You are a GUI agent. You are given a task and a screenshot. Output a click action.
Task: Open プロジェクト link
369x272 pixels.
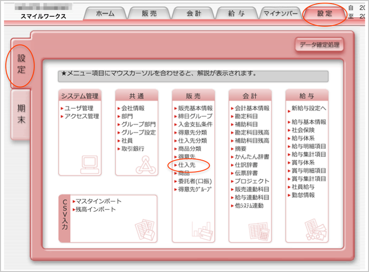[252, 181]
